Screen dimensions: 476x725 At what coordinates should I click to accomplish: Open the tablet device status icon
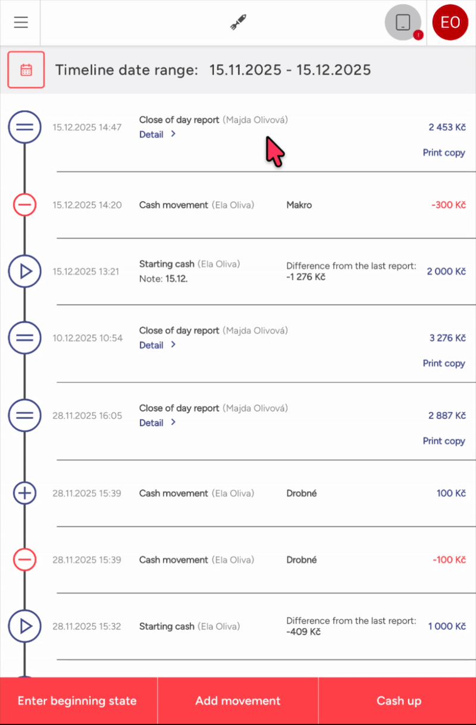pos(403,23)
